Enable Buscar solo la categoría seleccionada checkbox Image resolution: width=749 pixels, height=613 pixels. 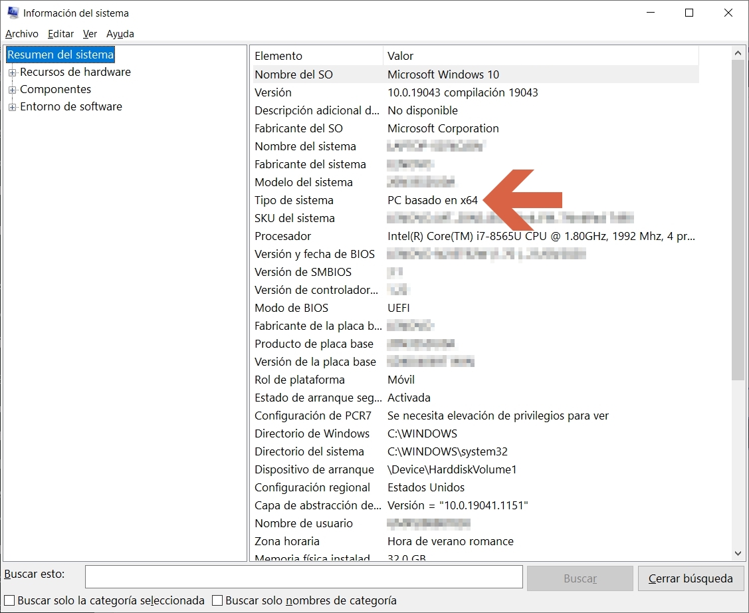coord(9,600)
